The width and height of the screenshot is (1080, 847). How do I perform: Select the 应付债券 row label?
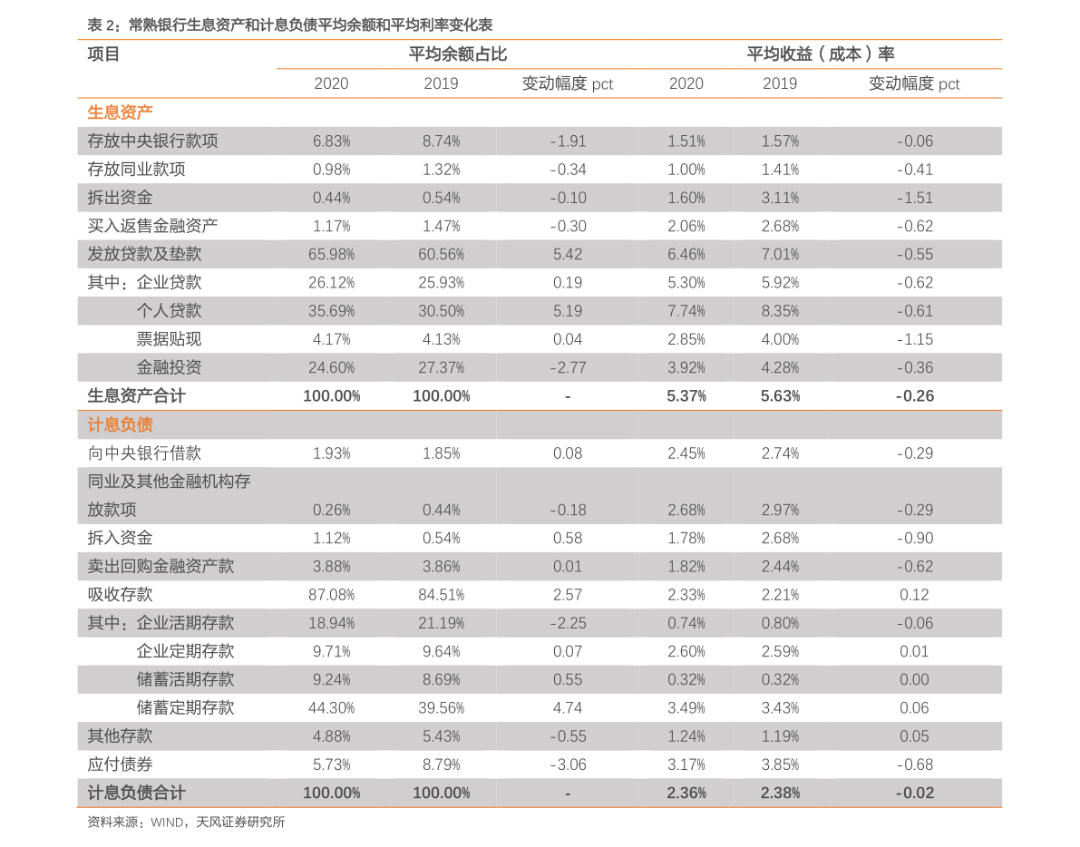pyautogui.click(x=120, y=764)
